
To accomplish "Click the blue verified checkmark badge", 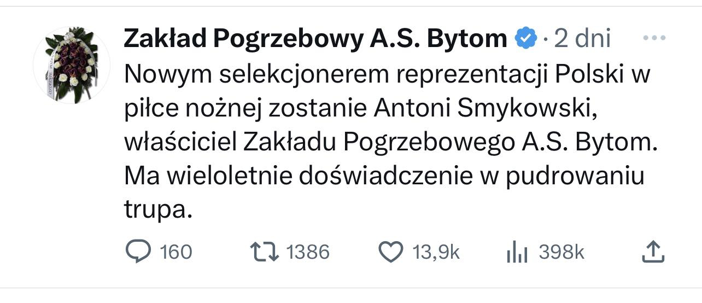I will [526, 38].
